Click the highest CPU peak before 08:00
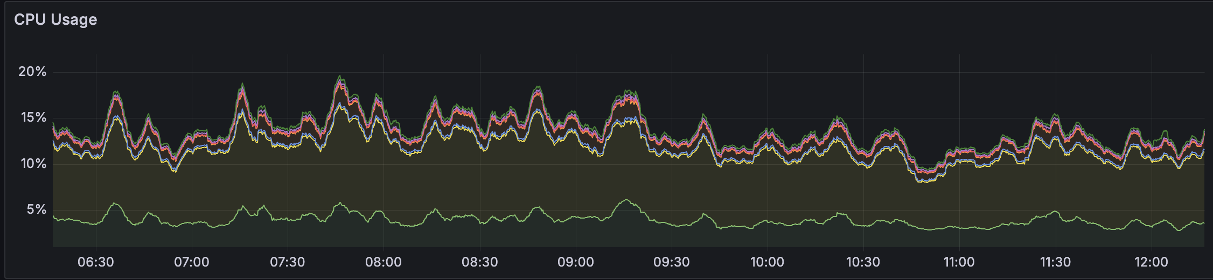The width and height of the screenshot is (1213, 280). pos(339,76)
